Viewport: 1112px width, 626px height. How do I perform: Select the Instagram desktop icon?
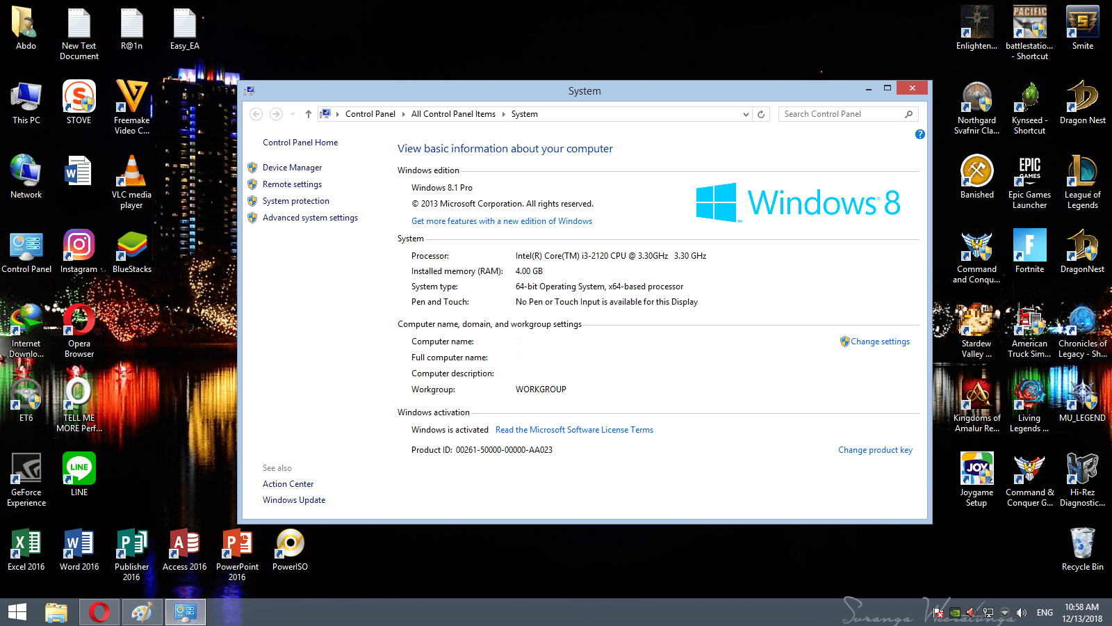point(79,252)
